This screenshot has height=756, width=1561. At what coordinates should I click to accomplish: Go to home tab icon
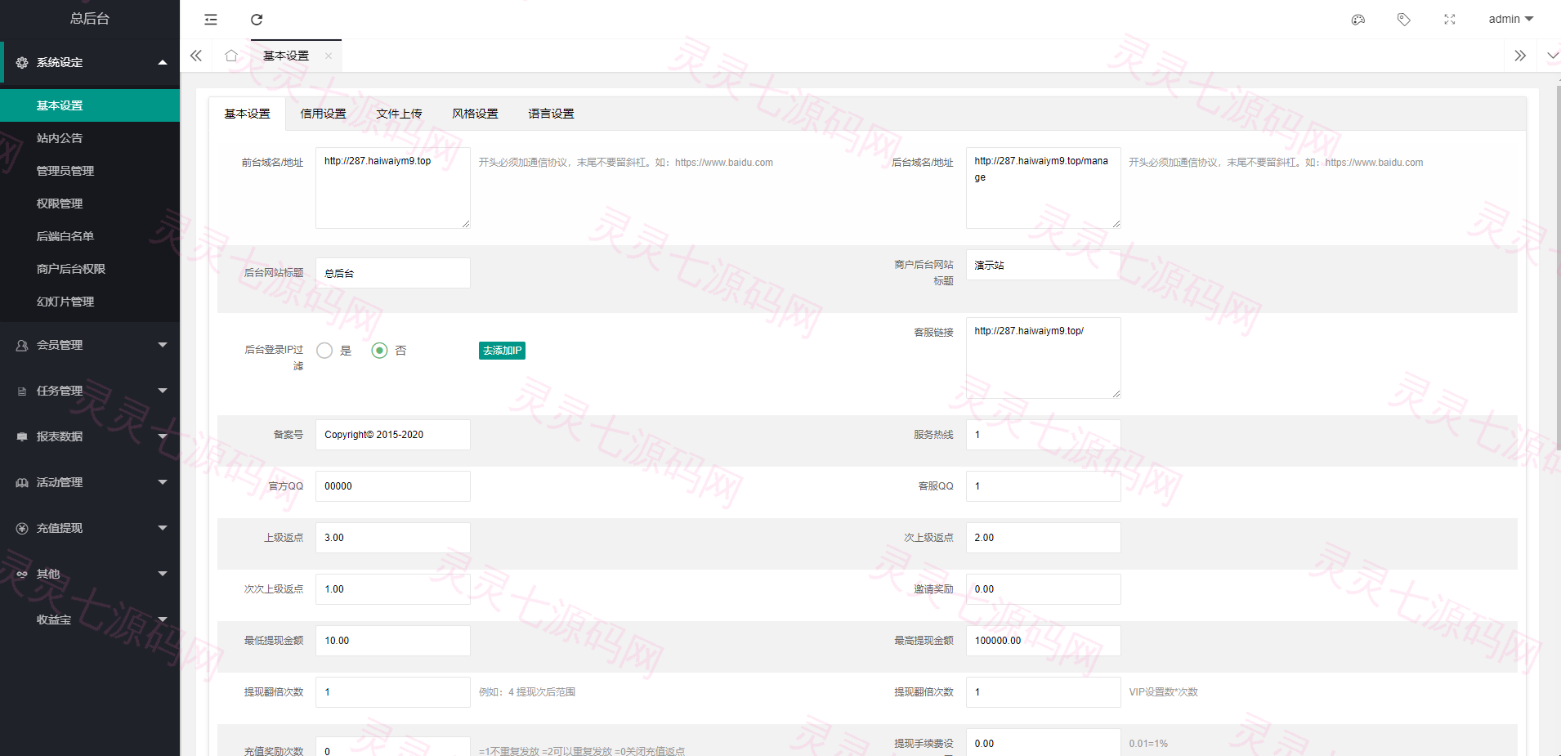(x=231, y=56)
